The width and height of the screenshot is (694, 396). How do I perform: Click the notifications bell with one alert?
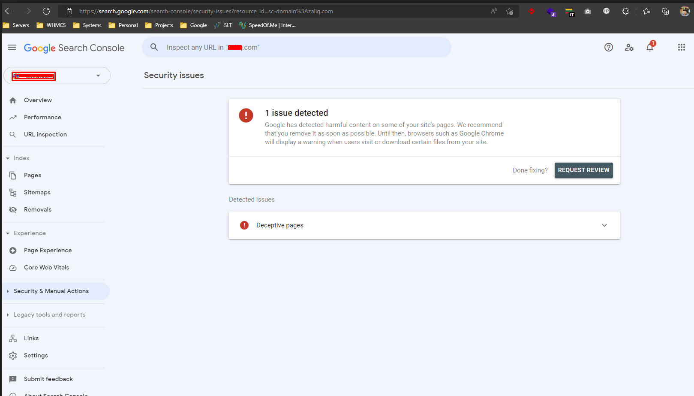coord(649,47)
